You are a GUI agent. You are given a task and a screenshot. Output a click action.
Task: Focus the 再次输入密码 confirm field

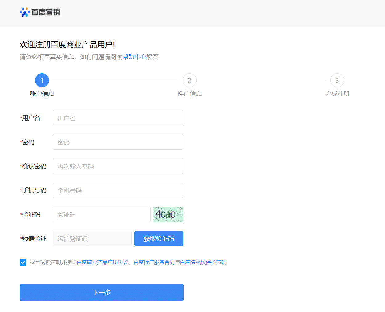pos(118,166)
